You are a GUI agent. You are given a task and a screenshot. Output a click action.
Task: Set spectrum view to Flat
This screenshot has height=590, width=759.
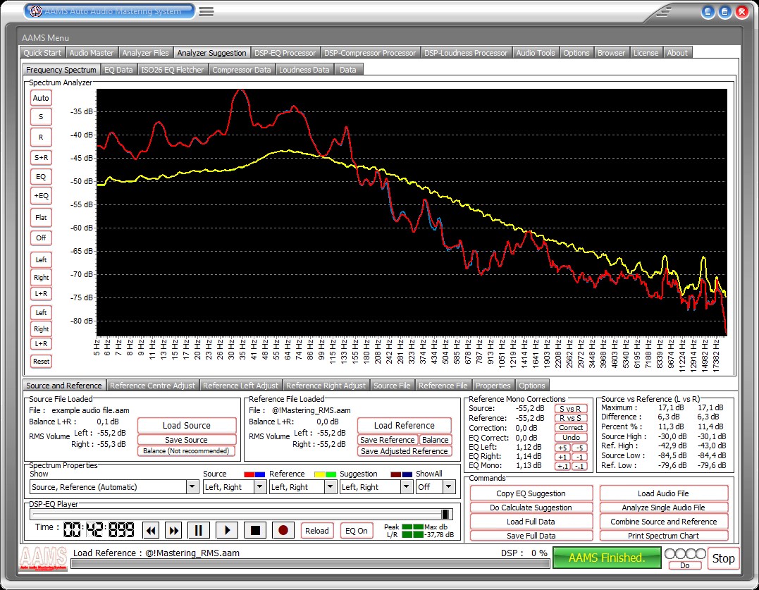[41, 217]
